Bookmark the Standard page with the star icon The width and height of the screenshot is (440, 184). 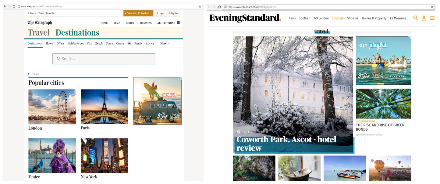(x=432, y=7)
